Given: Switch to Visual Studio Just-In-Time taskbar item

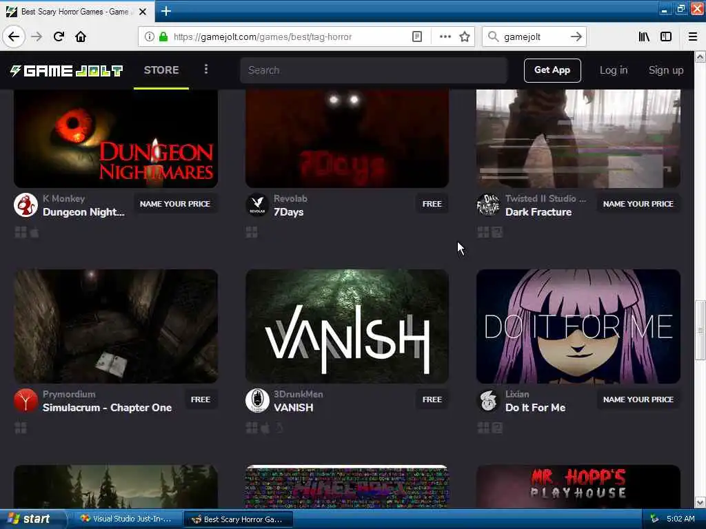Looking at the screenshot, I should [x=126, y=519].
